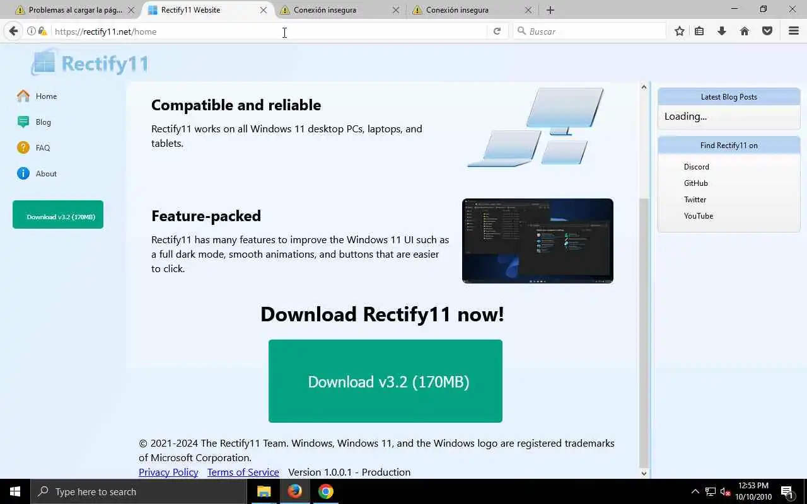Click the Download Rectify11 now! heading
The height and width of the screenshot is (504, 807).
[382, 314]
